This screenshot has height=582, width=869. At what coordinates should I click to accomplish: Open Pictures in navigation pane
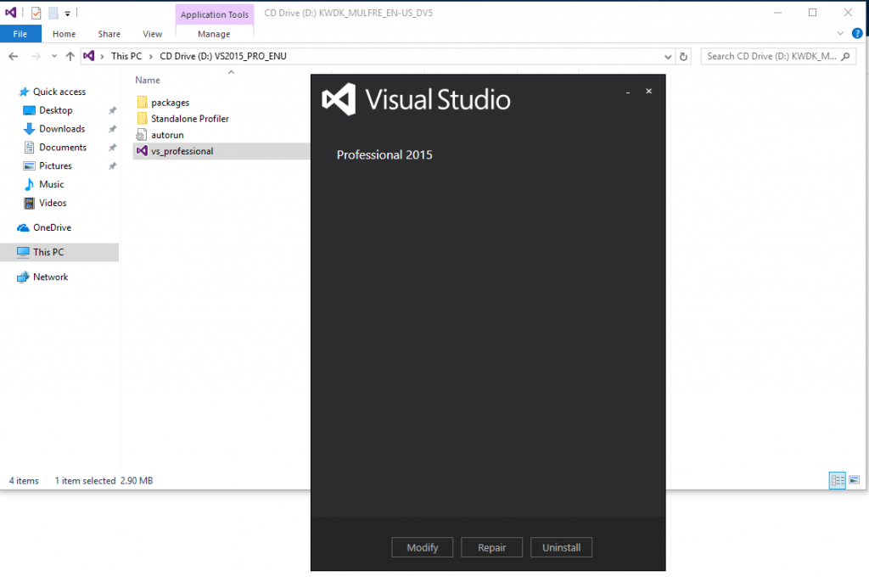[55, 165]
